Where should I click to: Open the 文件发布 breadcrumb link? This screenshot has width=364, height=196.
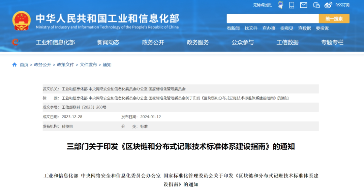88,65
